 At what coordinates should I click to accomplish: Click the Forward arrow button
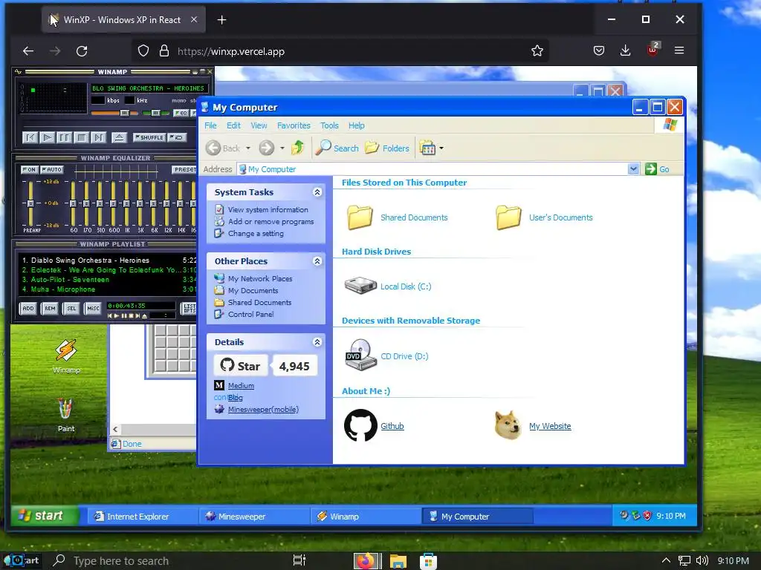pos(267,148)
